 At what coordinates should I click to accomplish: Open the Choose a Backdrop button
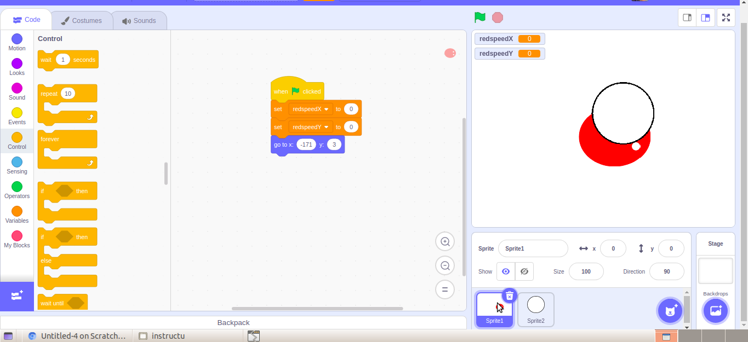tap(716, 310)
